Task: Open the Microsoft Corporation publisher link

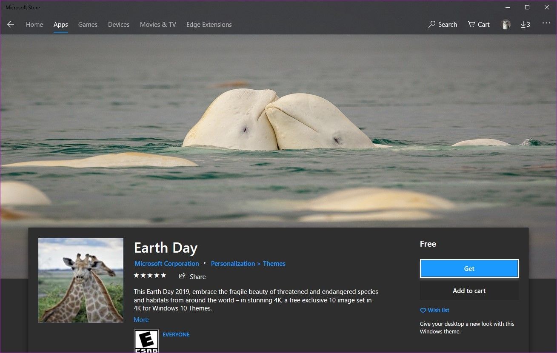Action: (x=167, y=264)
